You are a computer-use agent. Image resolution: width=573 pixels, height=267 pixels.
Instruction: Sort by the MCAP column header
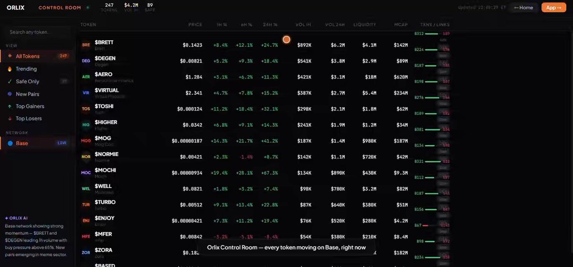(401, 24)
